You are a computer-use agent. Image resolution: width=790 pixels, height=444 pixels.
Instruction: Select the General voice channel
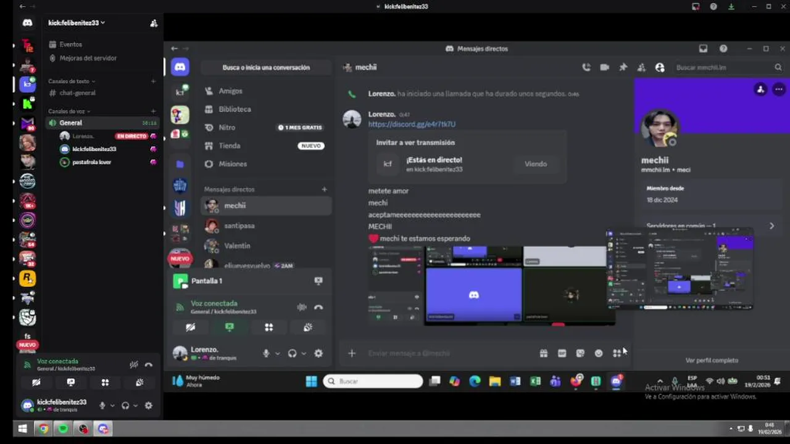[102, 123]
